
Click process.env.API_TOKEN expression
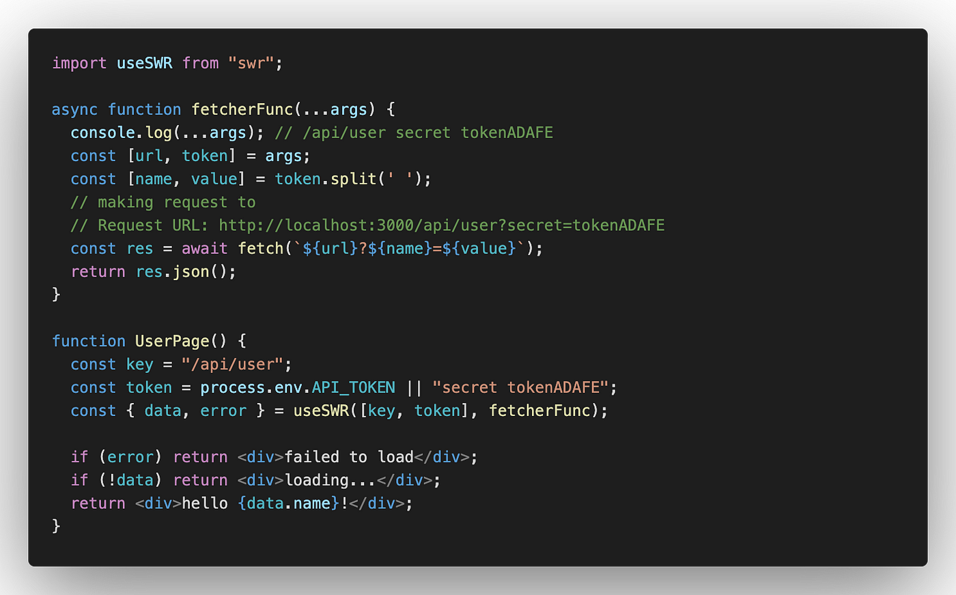point(298,387)
